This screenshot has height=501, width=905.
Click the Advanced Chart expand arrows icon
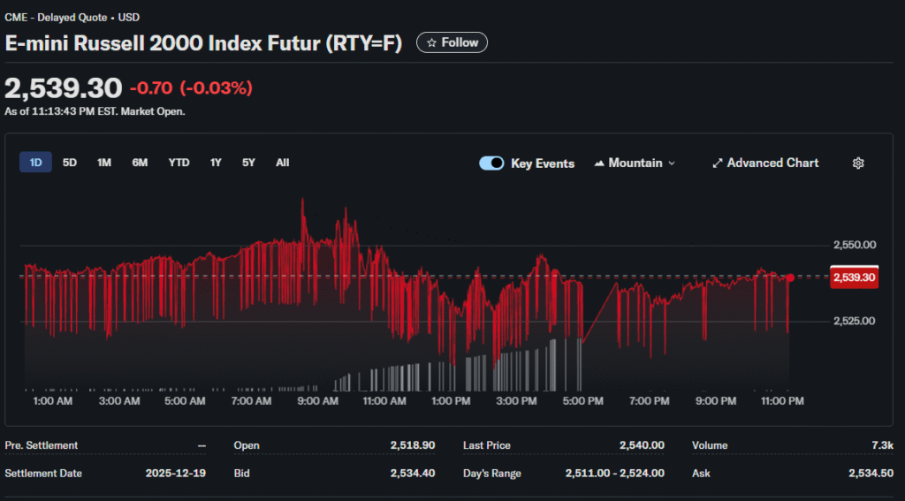click(718, 163)
